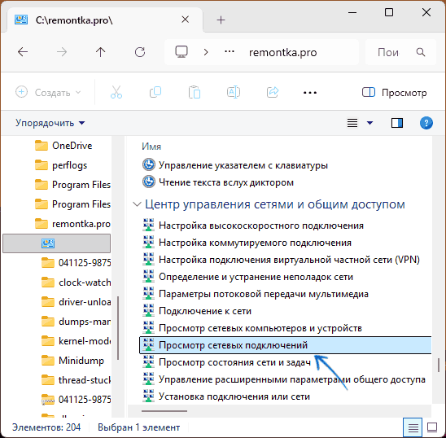Click the Copy icon
The height and width of the screenshot is (438, 446).
pyautogui.click(x=155, y=93)
